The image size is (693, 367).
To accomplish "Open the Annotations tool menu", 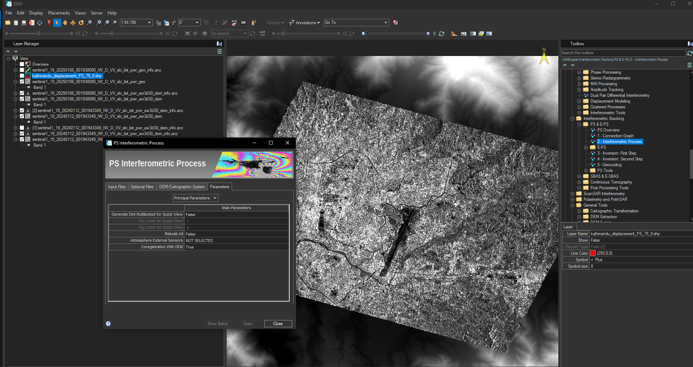I will (x=304, y=23).
